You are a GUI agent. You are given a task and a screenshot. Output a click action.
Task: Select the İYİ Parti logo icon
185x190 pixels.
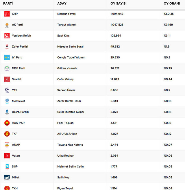[7, 57]
